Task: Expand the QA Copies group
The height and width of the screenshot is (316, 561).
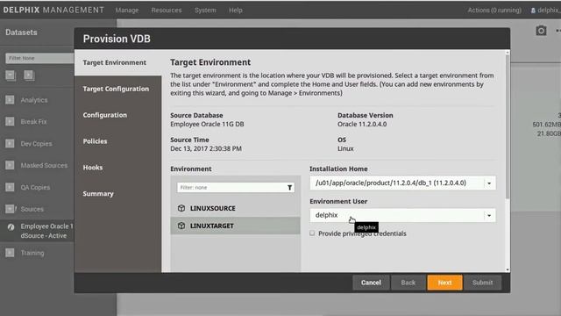Action: (x=10, y=187)
